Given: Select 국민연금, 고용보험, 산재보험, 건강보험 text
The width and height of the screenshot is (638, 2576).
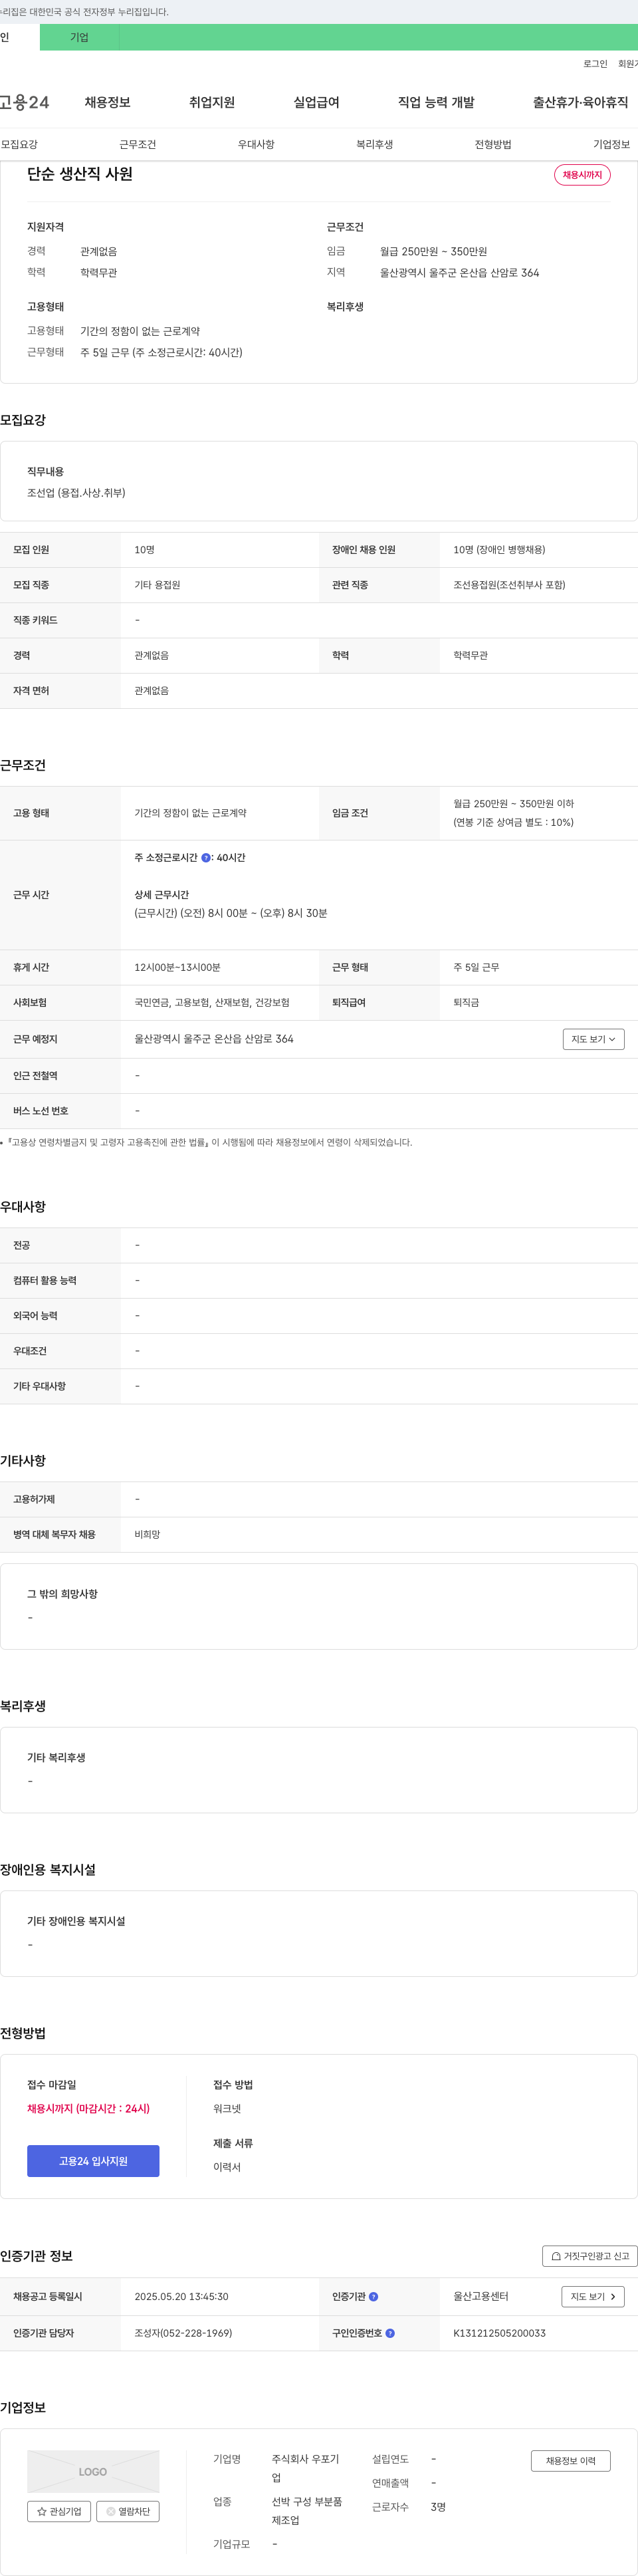Looking at the screenshot, I should [212, 1002].
